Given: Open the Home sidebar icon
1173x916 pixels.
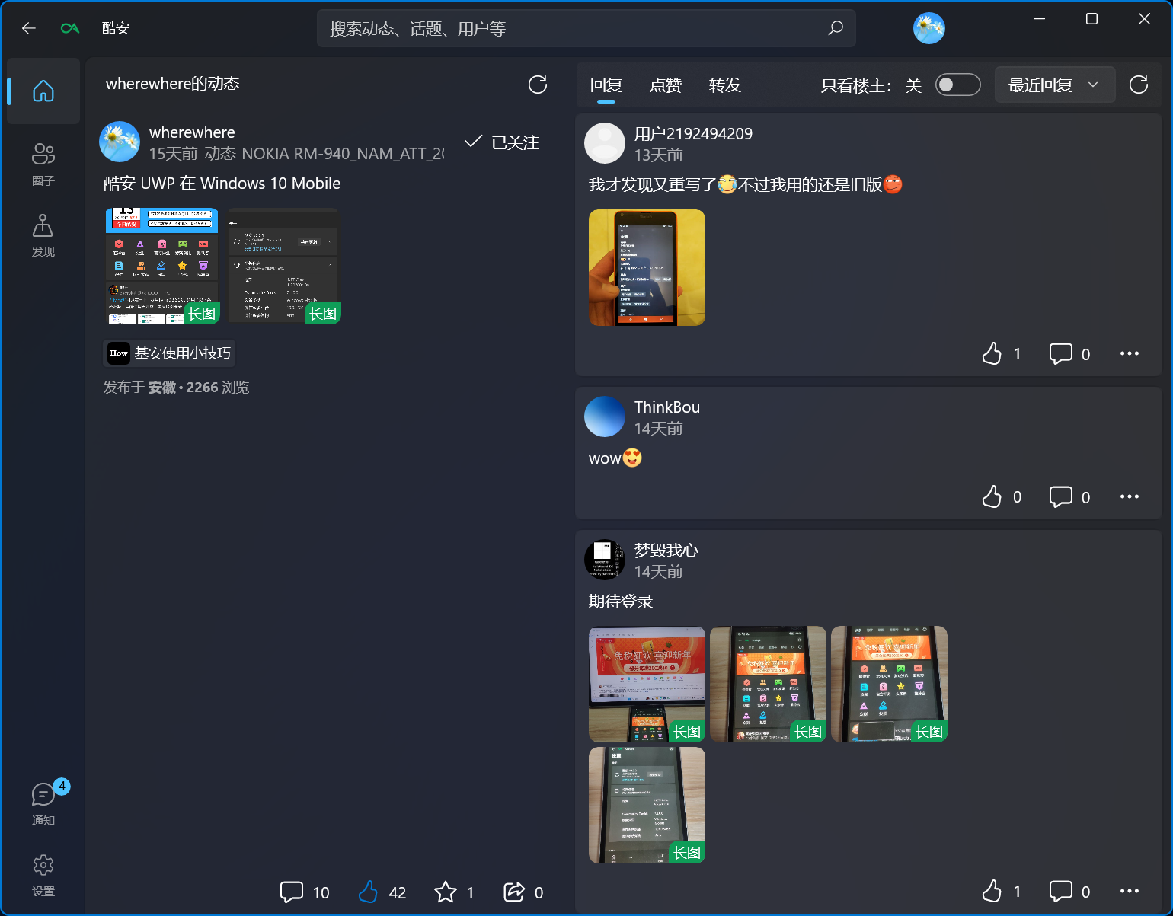Looking at the screenshot, I should pos(43,91).
